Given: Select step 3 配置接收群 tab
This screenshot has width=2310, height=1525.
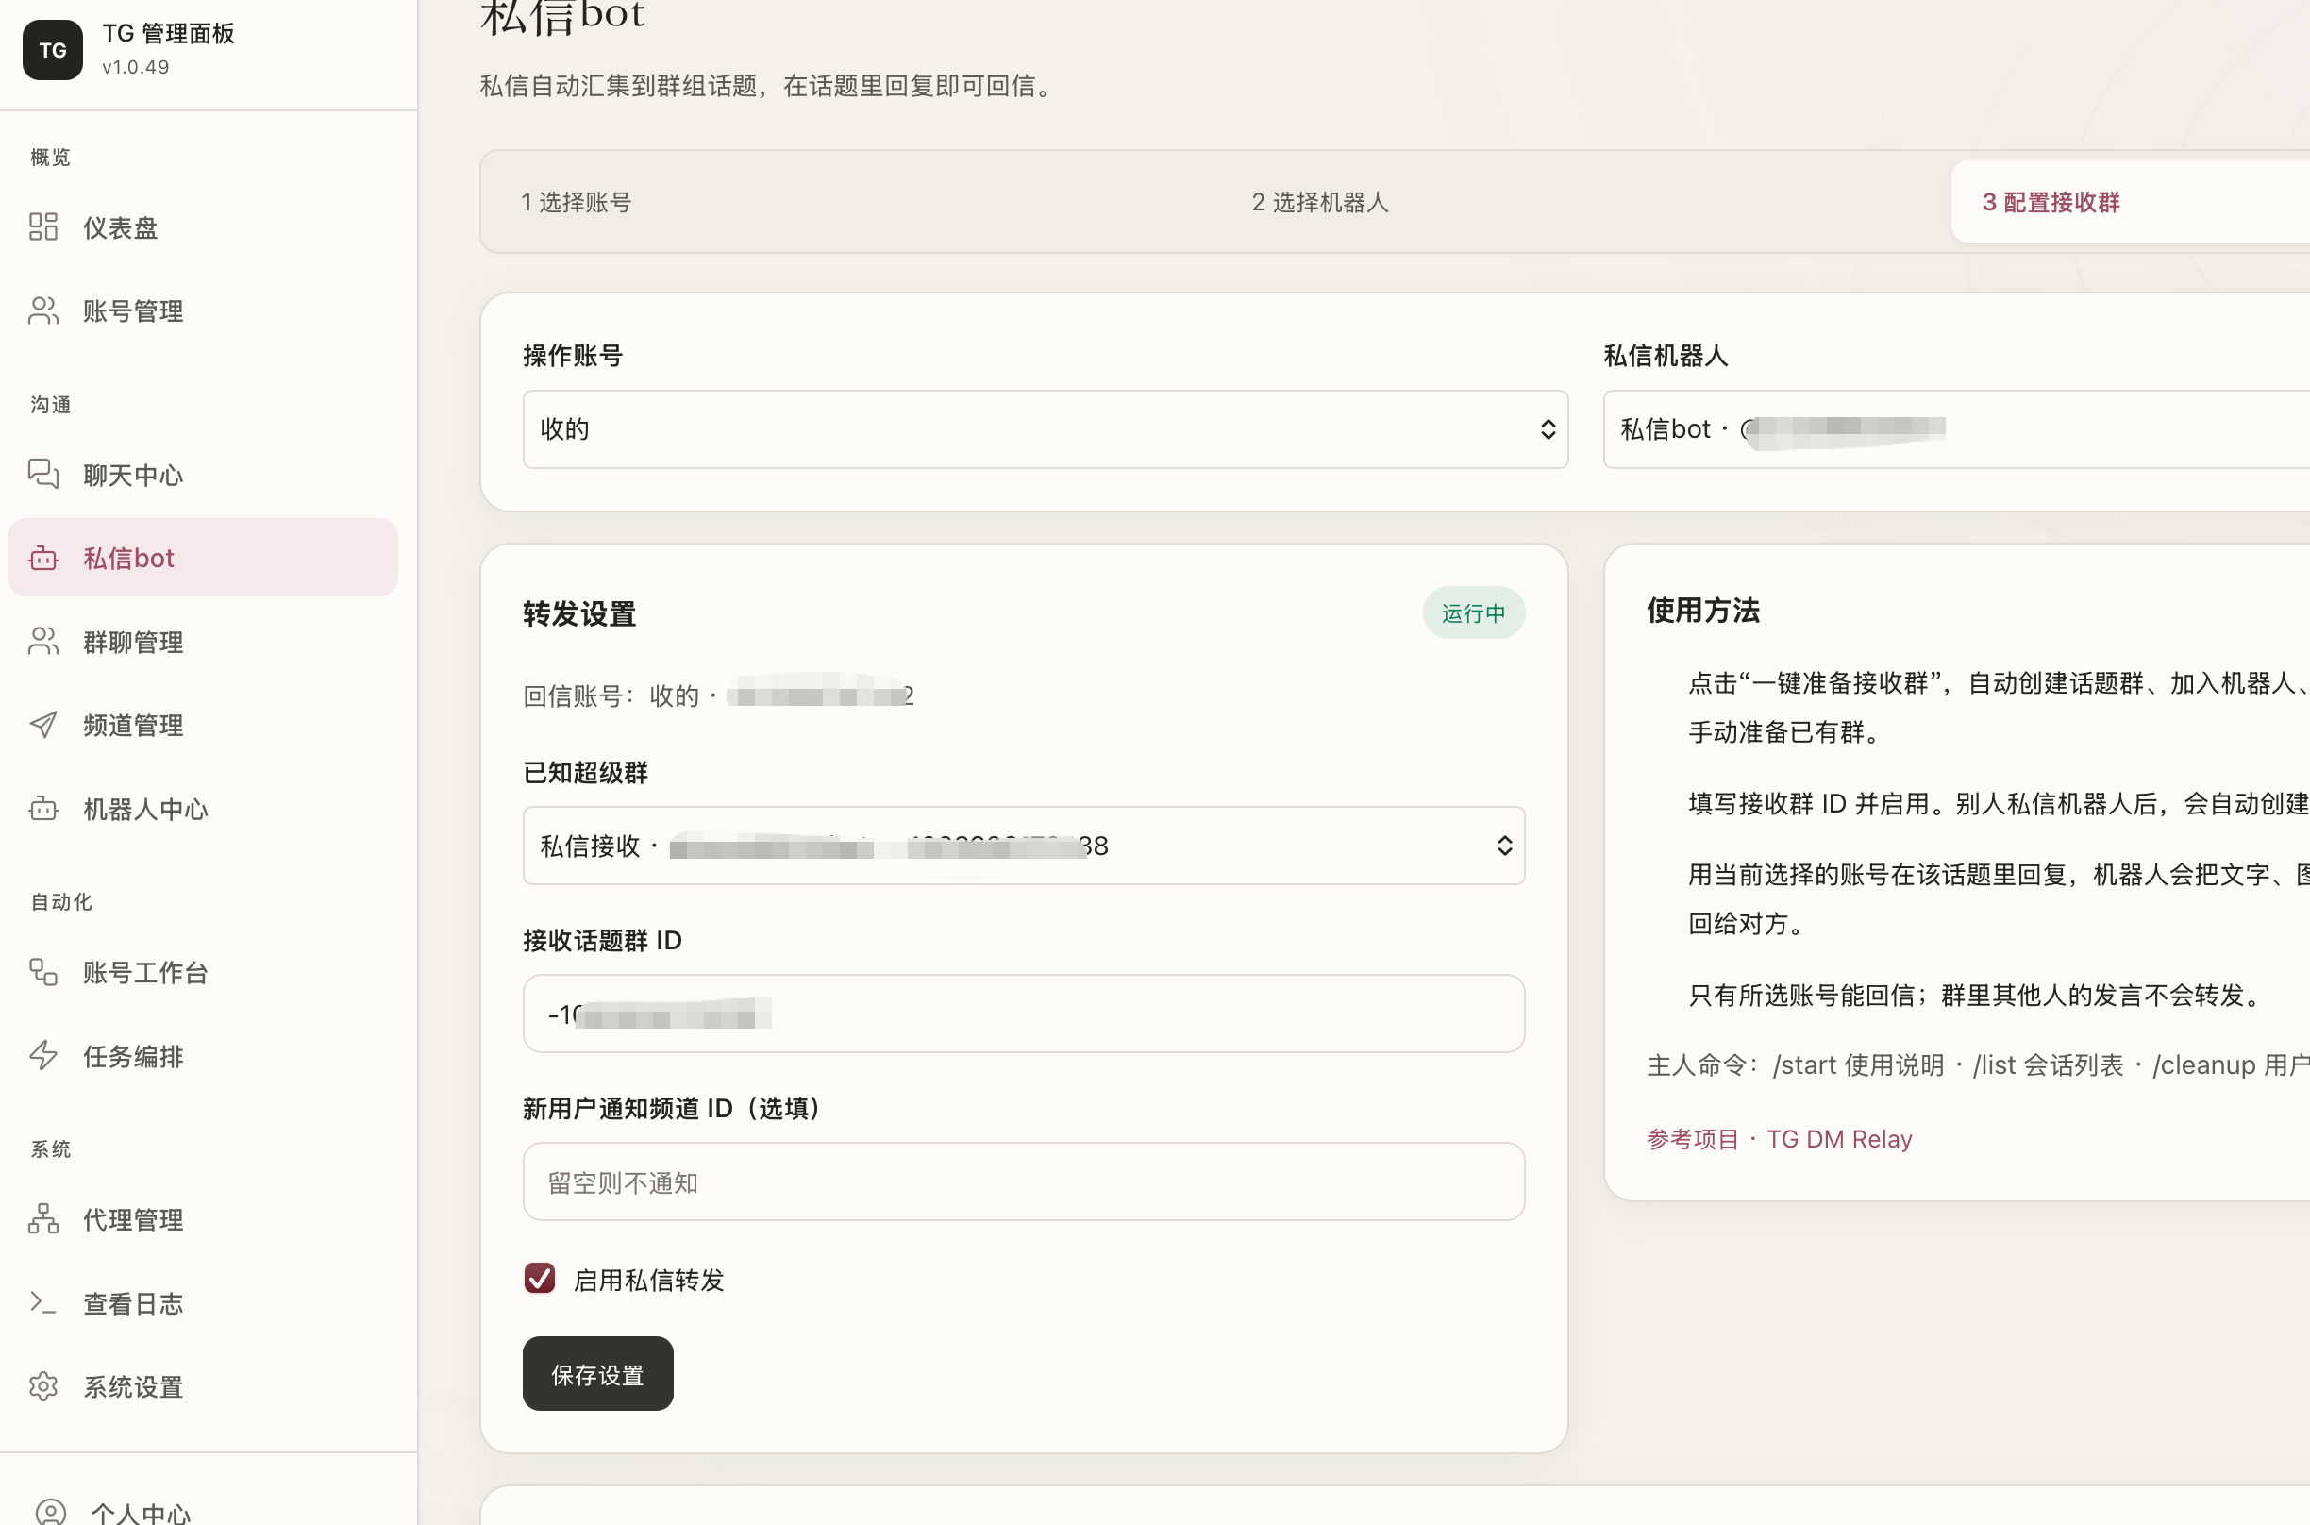Looking at the screenshot, I should click(2130, 201).
